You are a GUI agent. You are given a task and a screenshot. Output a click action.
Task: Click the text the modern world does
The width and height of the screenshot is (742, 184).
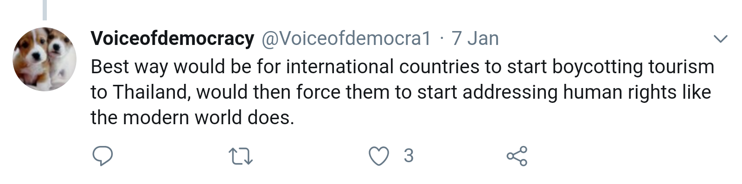(x=192, y=118)
